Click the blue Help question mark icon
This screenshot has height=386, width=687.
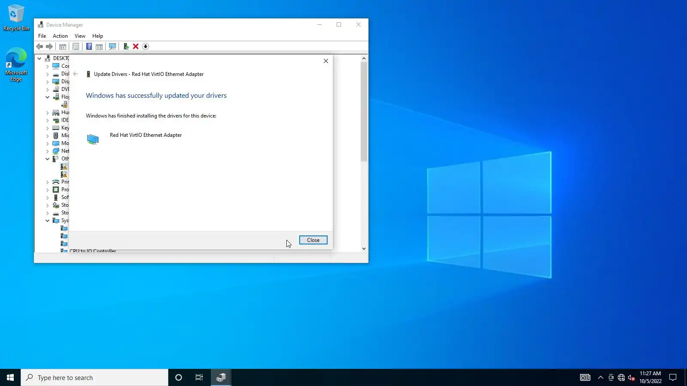89,46
